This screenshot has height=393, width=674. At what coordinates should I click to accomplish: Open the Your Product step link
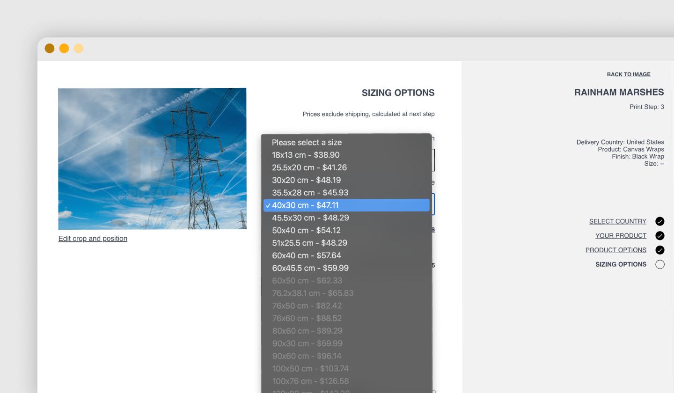tap(621, 236)
